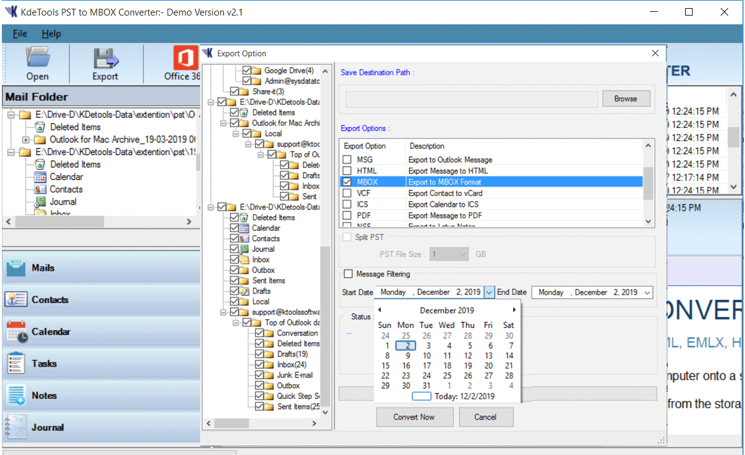The image size is (745, 455).
Task: Open the Contacts panel icon
Action: tap(16, 299)
